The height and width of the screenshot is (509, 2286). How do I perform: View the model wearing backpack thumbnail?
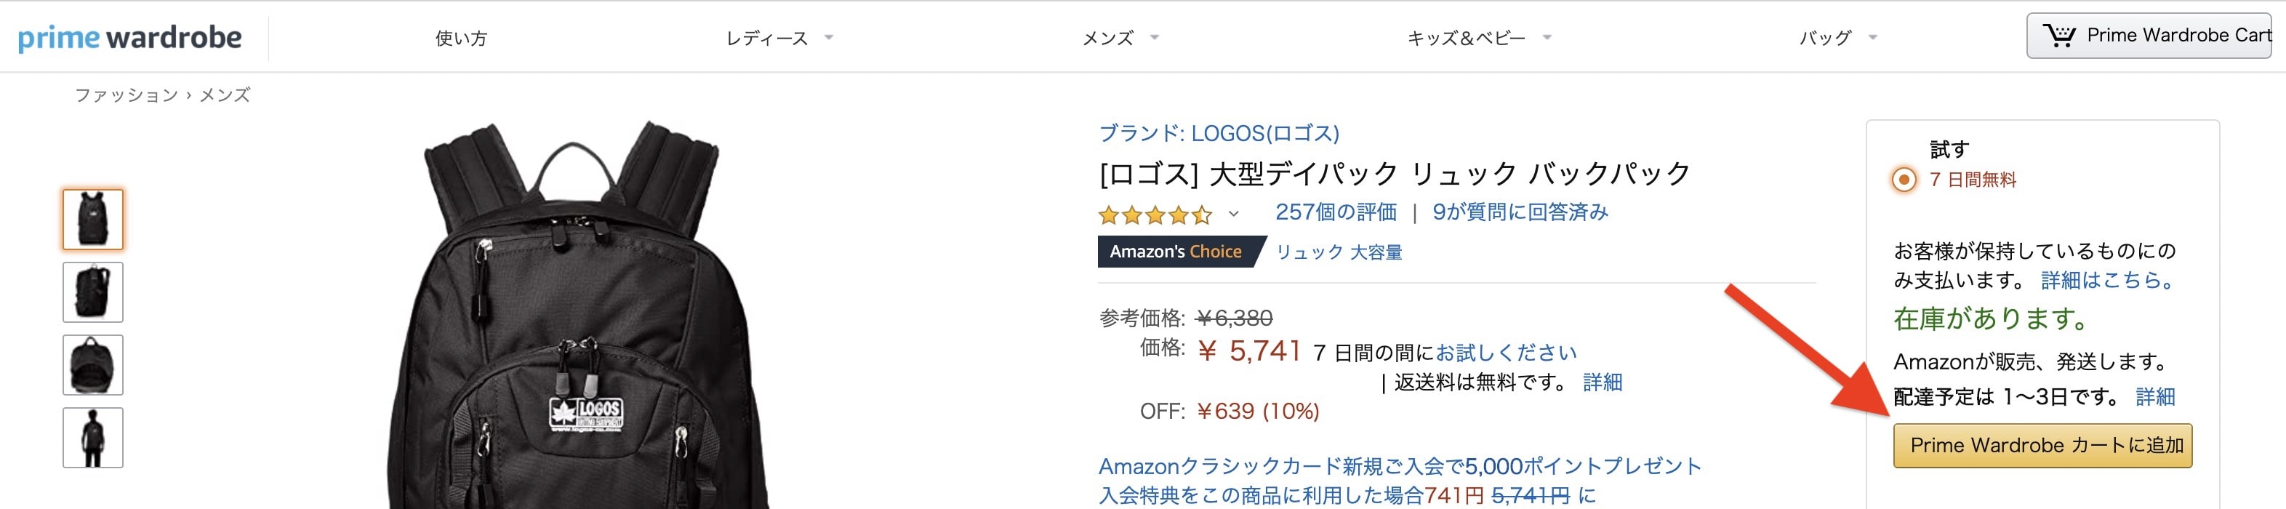(93, 437)
